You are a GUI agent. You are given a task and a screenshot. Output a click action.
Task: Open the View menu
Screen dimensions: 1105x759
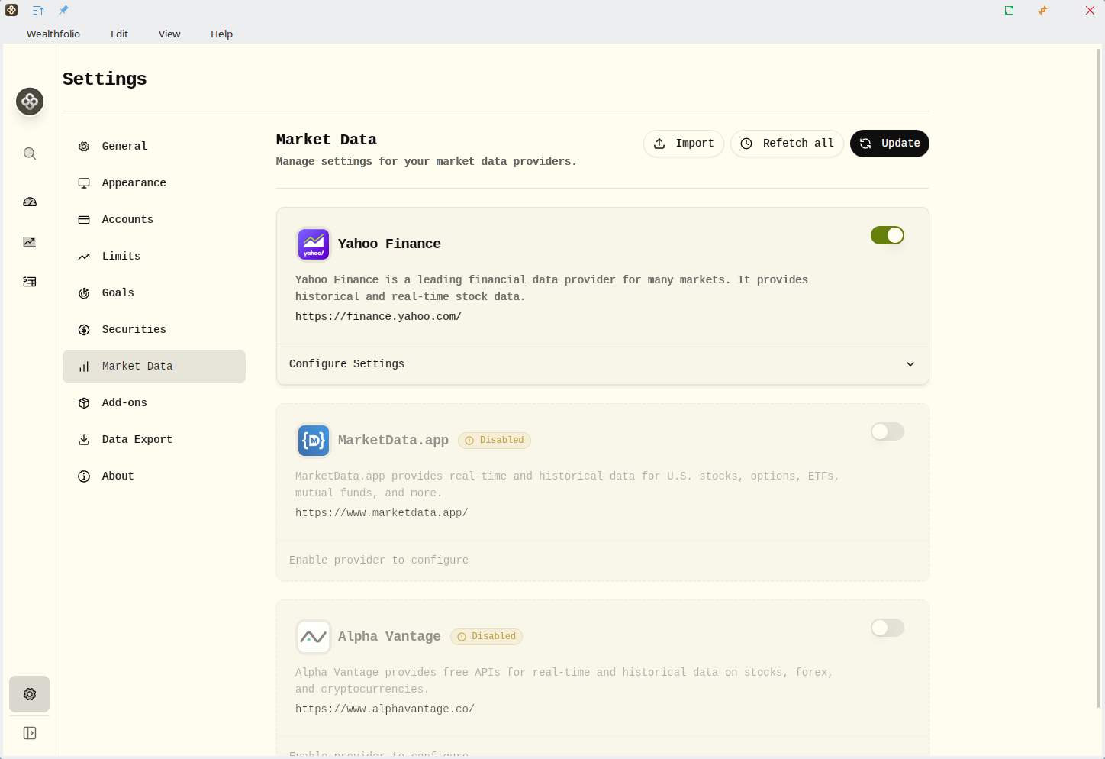pyautogui.click(x=169, y=34)
